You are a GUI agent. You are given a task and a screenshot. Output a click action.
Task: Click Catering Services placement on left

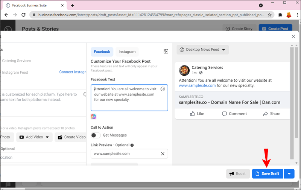17,61
